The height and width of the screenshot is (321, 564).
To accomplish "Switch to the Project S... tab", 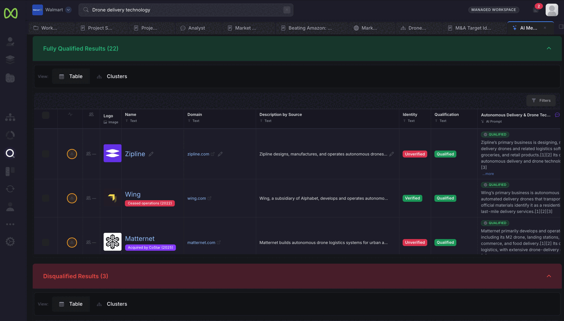I will click(x=96, y=28).
